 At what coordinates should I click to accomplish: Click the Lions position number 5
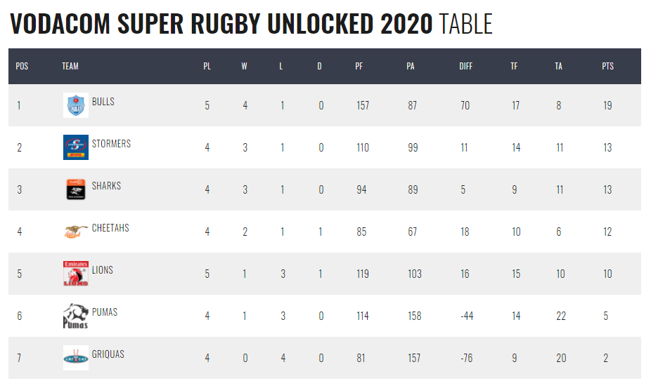[20, 274]
